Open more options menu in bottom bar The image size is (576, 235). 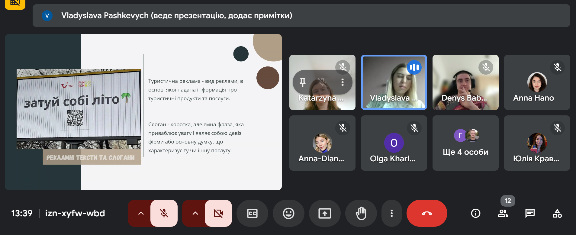pos(392,213)
